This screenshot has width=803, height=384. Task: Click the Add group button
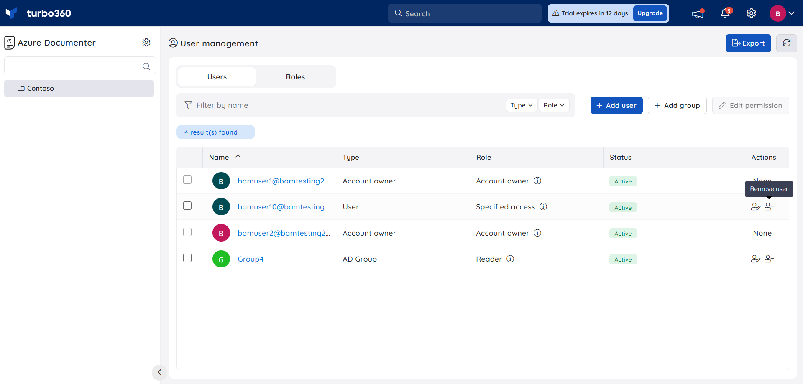[677, 105]
